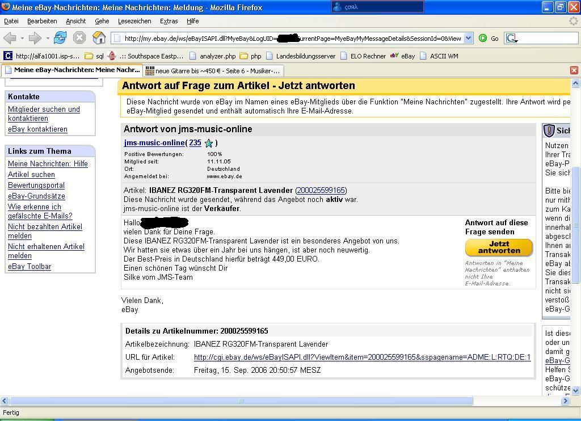This screenshot has height=421, width=581.
Task: Click the shield security icon
Action: click(x=549, y=130)
